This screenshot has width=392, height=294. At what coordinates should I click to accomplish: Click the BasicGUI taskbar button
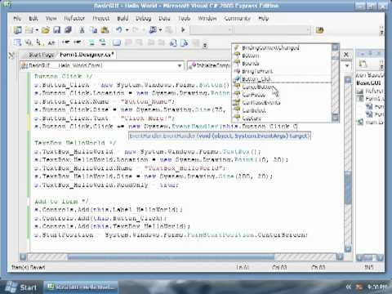pos(81,287)
